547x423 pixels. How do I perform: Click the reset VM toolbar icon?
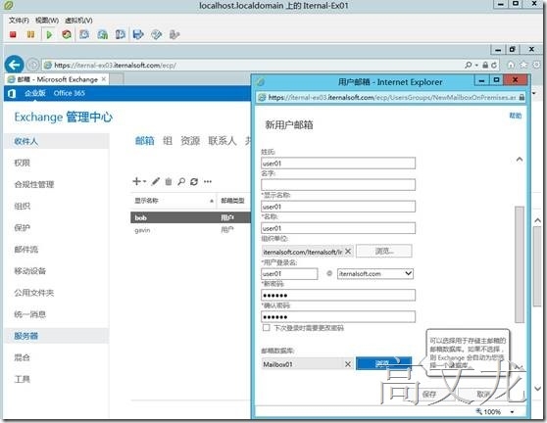[x=67, y=34]
